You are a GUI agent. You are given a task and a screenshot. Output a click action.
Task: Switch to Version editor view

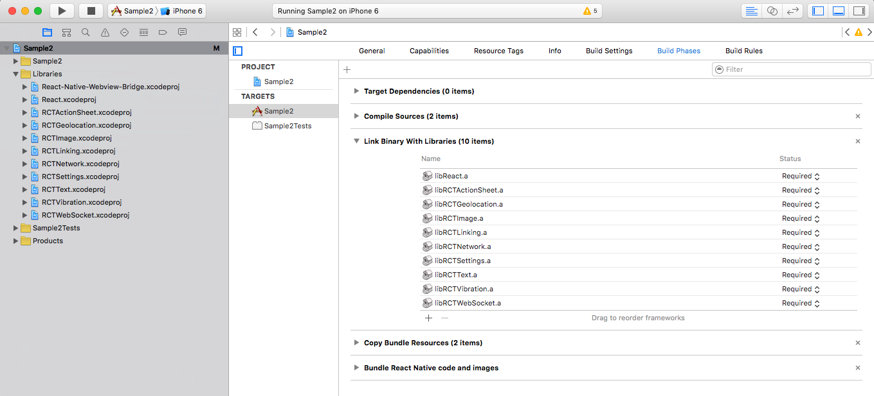pyautogui.click(x=793, y=11)
